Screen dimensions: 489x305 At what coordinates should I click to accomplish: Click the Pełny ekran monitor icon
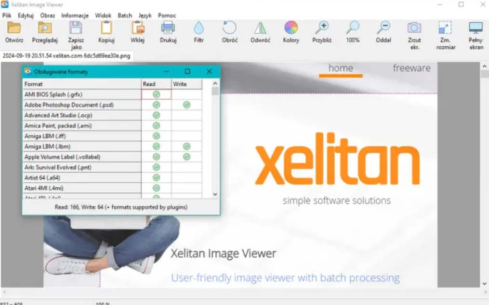476,28
